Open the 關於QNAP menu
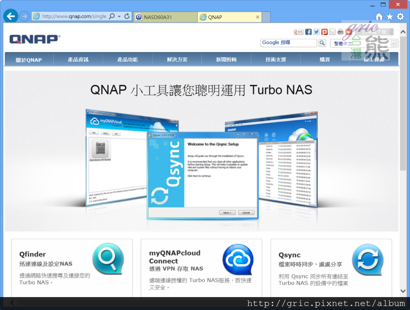Viewport: 410px width, 310px height. [x=29, y=60]
